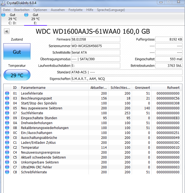The width and height of the screenshot is (185, 193).
Task: Click the CrystalDiskInfo title bar app icon
Action: 3,3
